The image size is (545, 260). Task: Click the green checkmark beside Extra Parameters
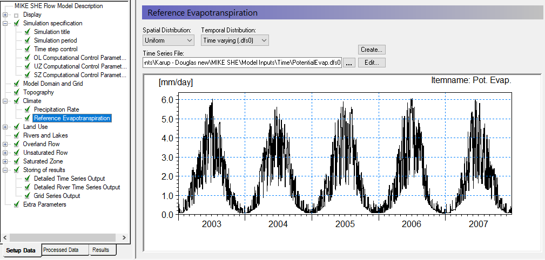(16, 204)
